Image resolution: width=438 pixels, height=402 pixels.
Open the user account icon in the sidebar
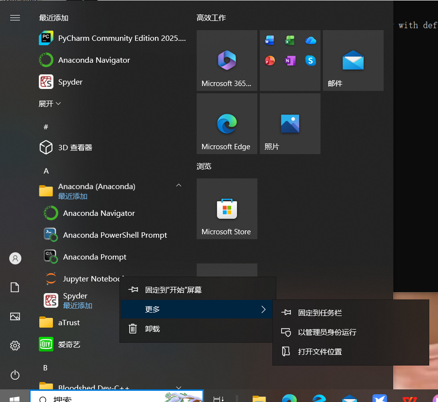click(x=15, y=258)
